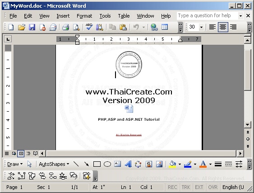
Task: Expand the AutoShapes menu
Action: tap(54, 164)
